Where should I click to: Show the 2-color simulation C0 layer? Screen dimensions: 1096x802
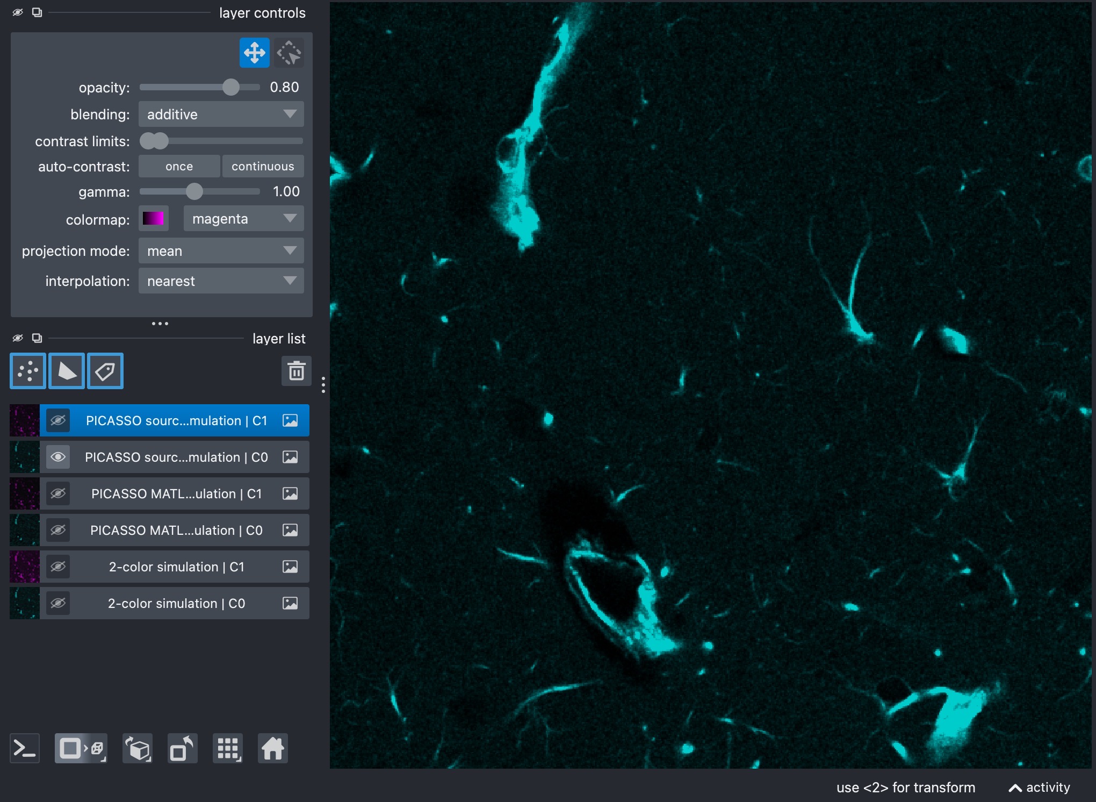(58, 603)
